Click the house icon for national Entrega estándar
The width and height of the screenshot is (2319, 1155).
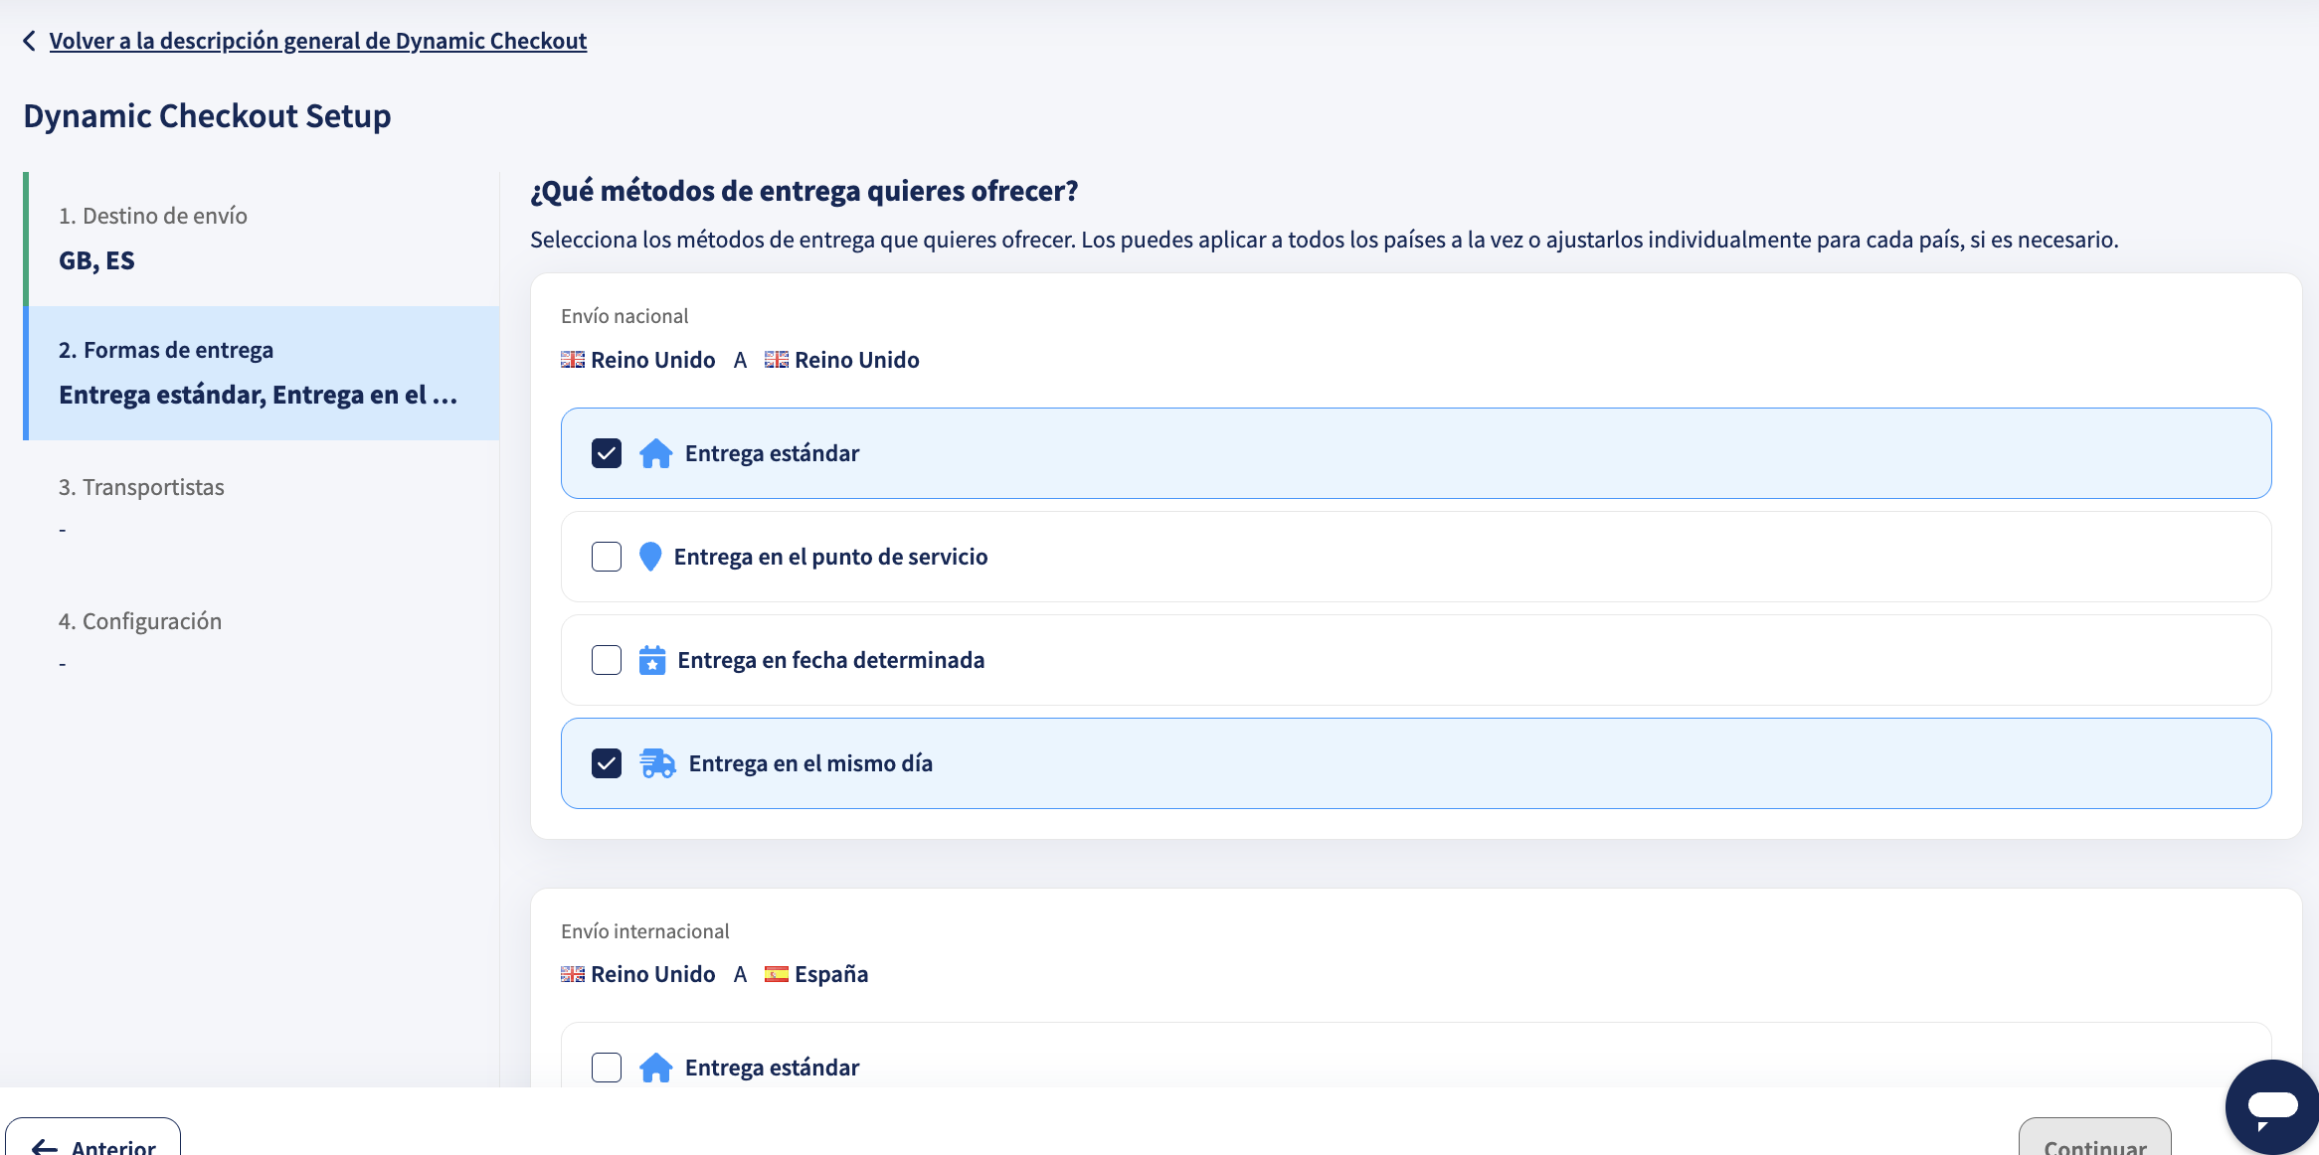pos(655,453)
